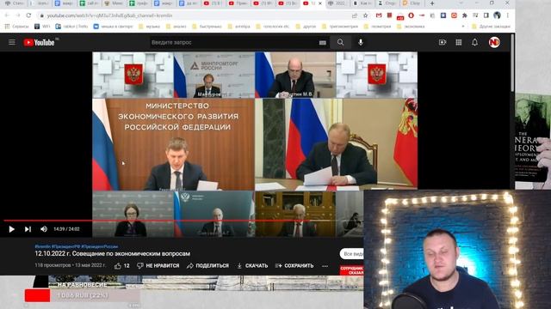Go back with the browser arrow
Screen dimensions: 551x309
click(x=7, y=15)
